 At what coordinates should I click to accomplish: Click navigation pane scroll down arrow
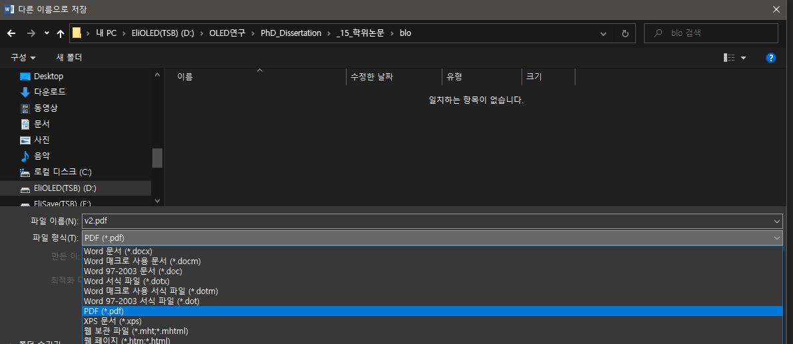click(157, 200)
